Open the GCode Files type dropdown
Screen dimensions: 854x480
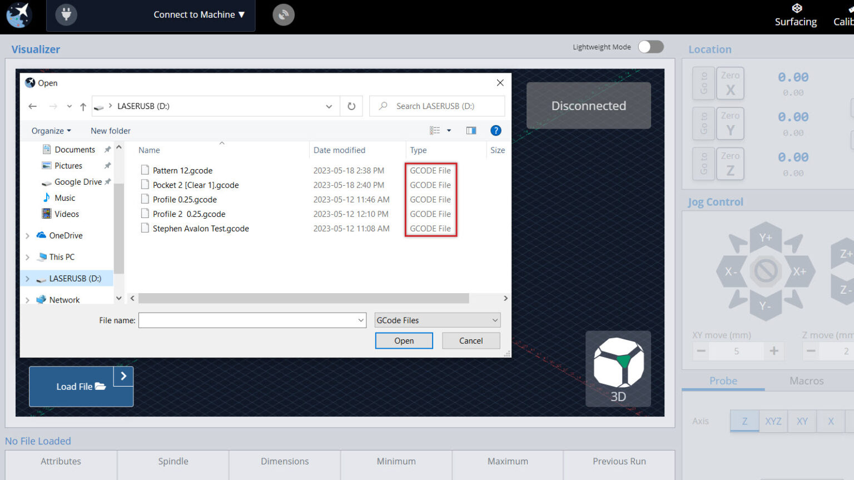pyautogui.click(x=438, y=320)
